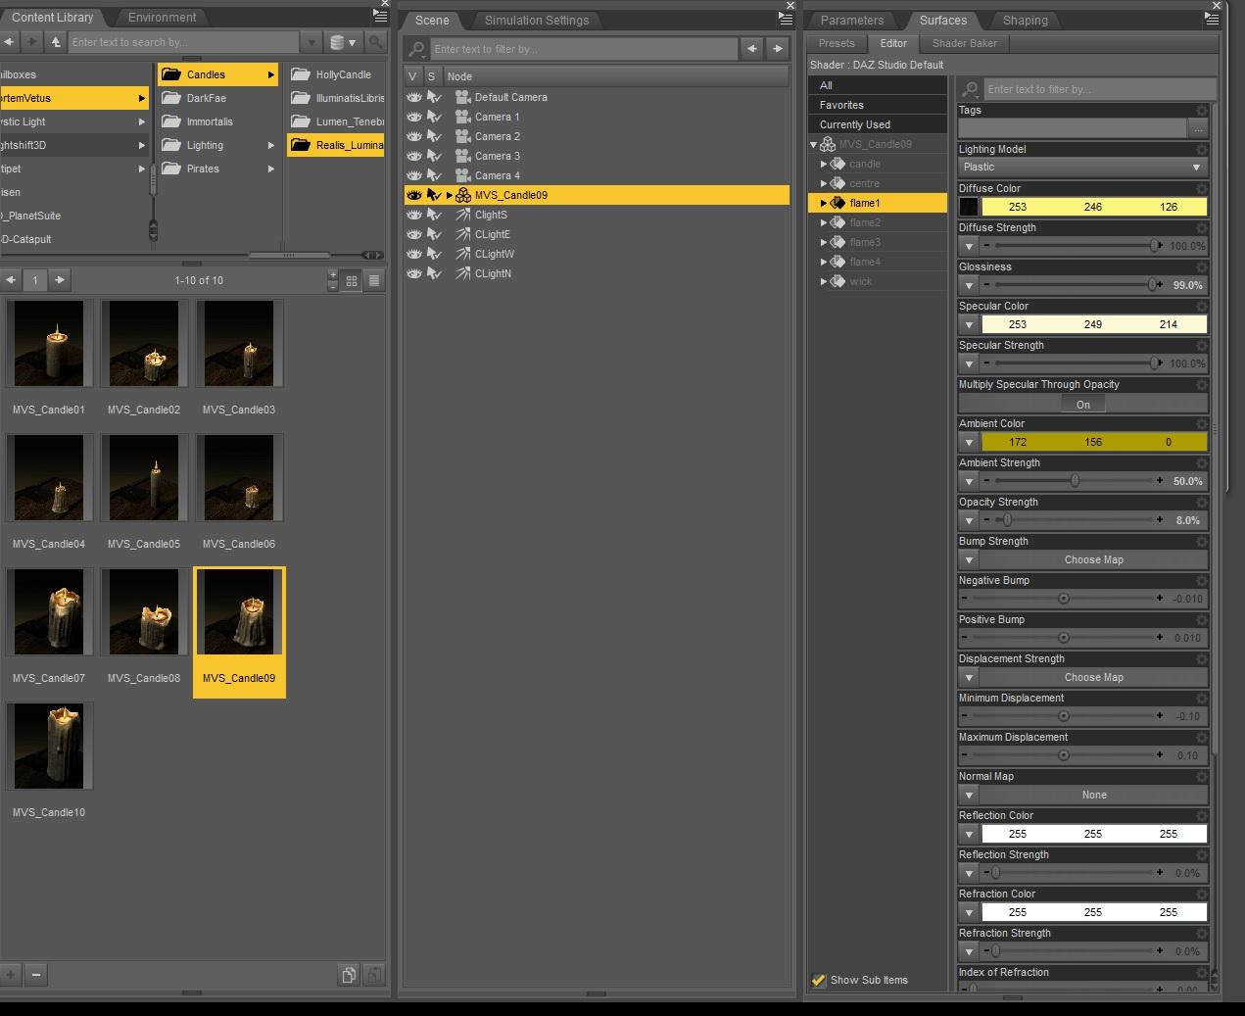Open the Presets sub-tab
The width and height of the screenshot is (1245, 1016).
837,43
